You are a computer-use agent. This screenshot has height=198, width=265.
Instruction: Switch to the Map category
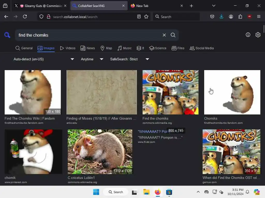tap(106, 48)
